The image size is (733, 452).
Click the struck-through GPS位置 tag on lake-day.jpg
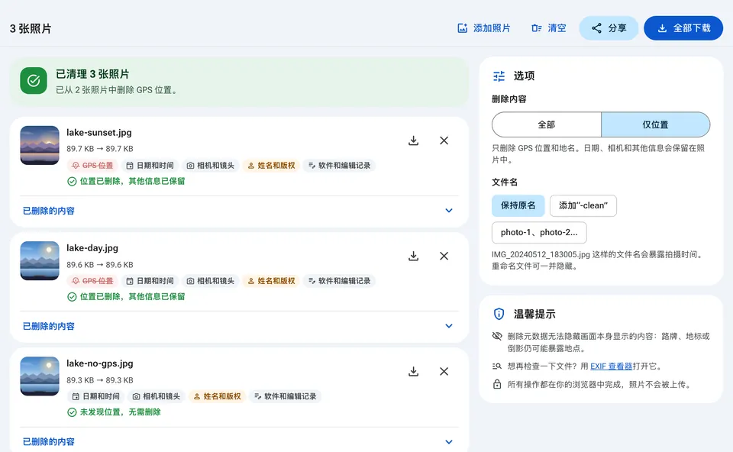pyautogui.click(x=92, y=281)
